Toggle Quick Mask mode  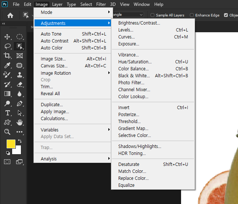7,162
